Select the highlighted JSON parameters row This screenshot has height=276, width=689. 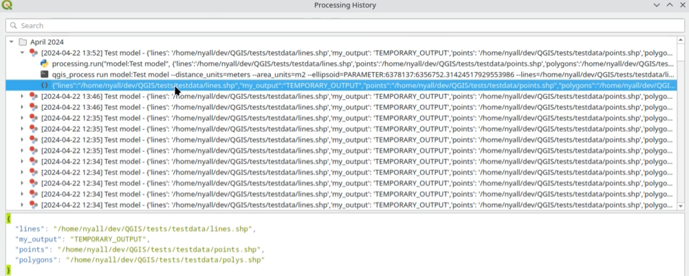pyautogui.click(x=344, y=85)
